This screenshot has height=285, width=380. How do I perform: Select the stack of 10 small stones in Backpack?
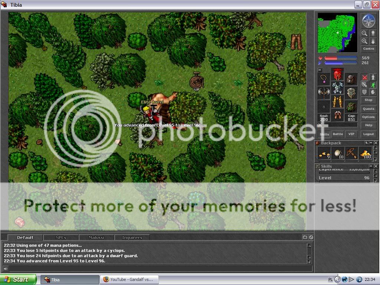pos(338,153)
